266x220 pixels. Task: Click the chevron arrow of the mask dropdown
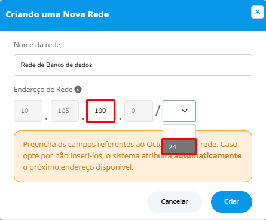185,111
